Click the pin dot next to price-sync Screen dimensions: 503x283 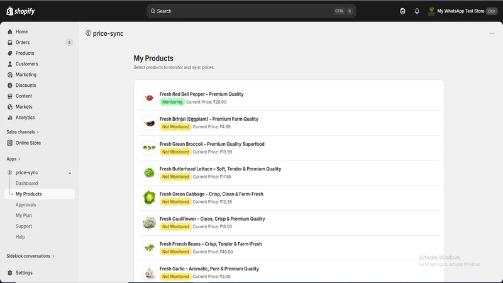point(70,174)
